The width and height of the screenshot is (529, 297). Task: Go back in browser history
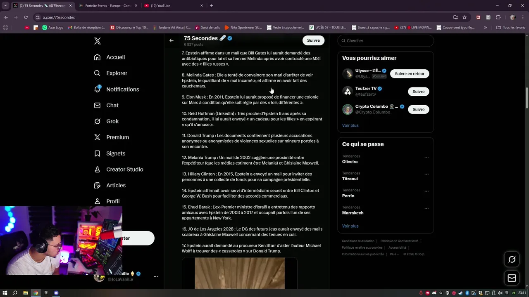pos(6,17)
